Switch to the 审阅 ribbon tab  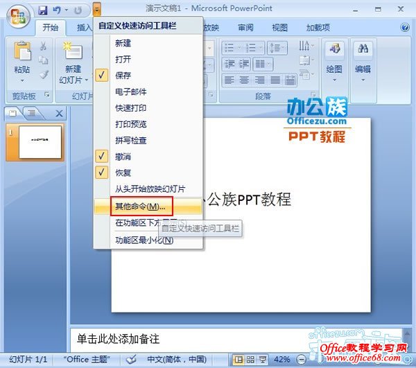point(245,28)
